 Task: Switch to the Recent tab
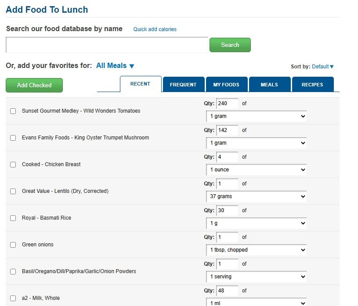click(141, 84)
